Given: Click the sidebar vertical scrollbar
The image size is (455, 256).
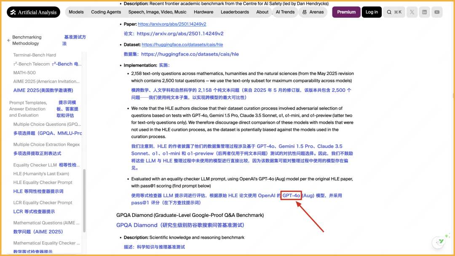Looking at the screenshot, I should [x=84, y=200].
